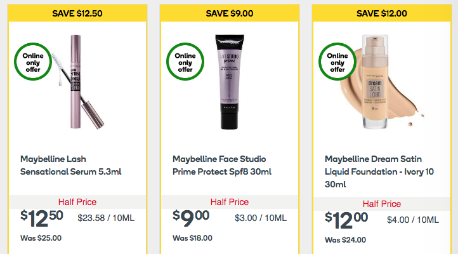The image size is (458, 254).
Task: Click the Was $18.00 text
Action: pyautogui.click(x=192, y=238)
